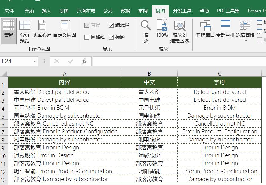The height and width of the screenshot is (185, 266).
Task: Open Custom Views (自定义视图)
Action: pyautogui.click(x=64, y=29)
